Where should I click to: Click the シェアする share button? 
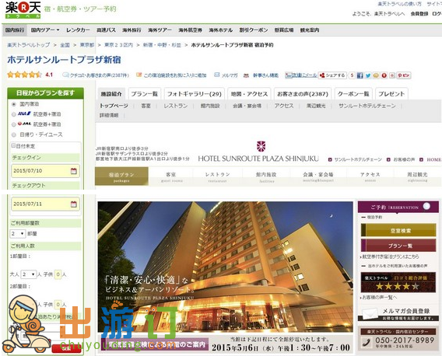click(332, 75)
